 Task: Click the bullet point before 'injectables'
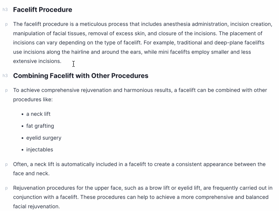pos(23,150)
